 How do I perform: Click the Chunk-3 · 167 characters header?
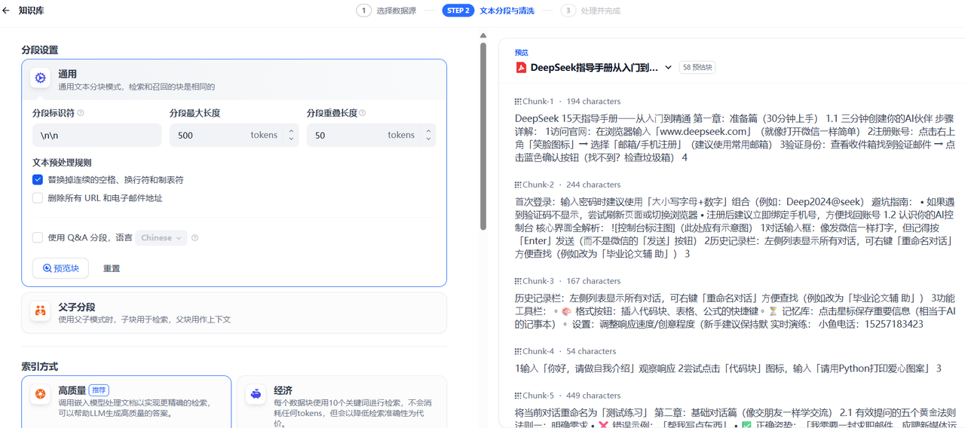point(568,281)
